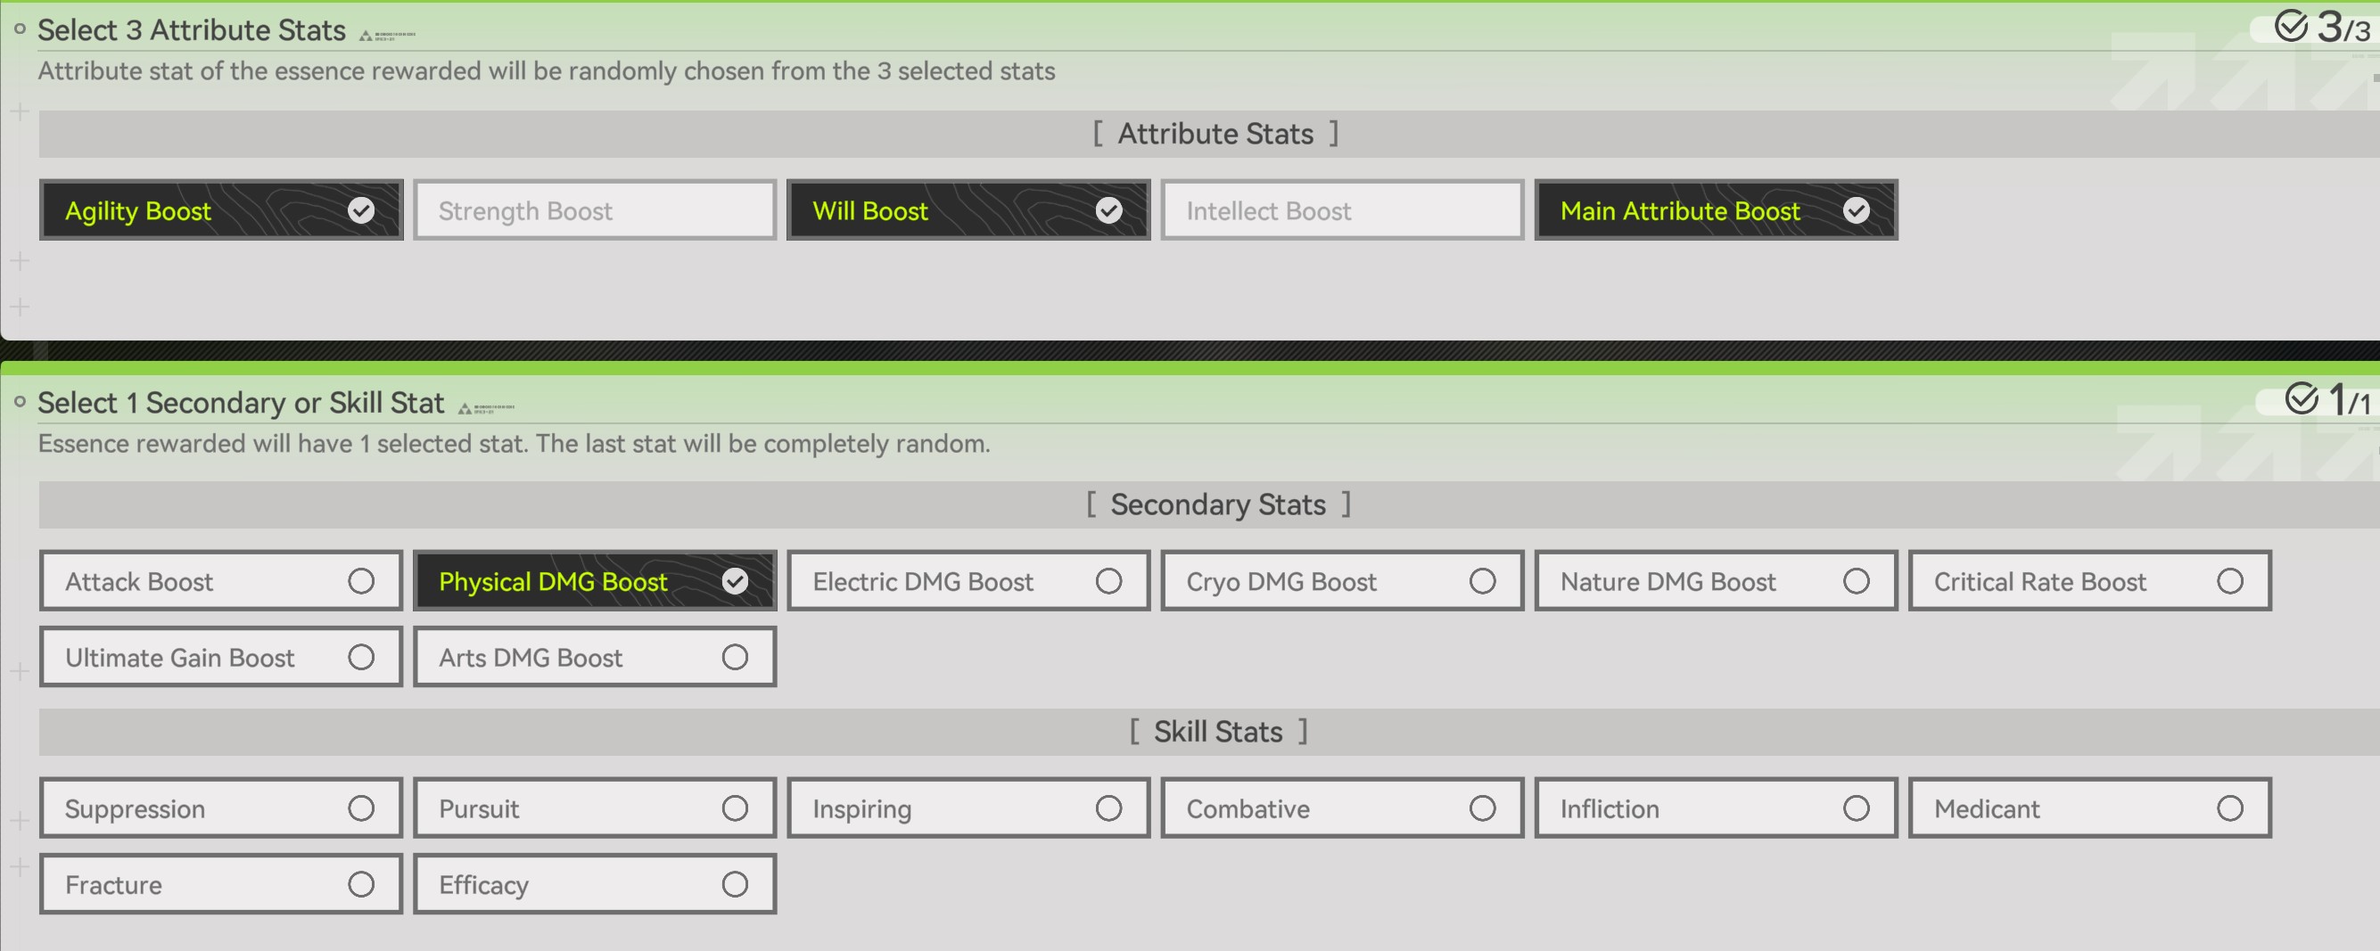Pick the Arts DMG Boost option
Image resolution: width=2380 pixels, height=951 pixels.
point(594,657)
